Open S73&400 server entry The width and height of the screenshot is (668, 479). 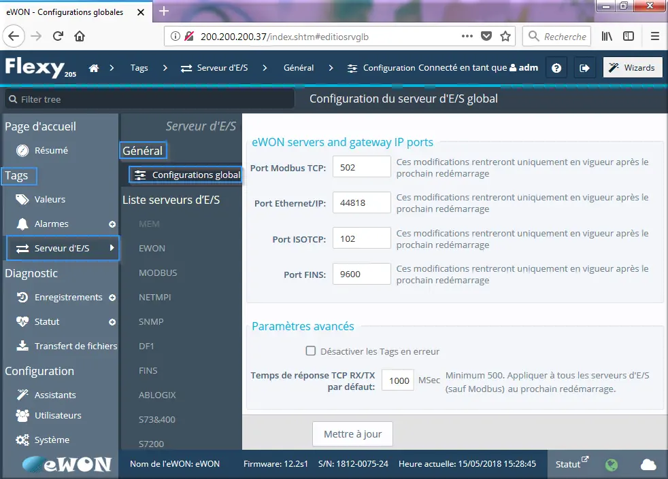pos(156,419)
